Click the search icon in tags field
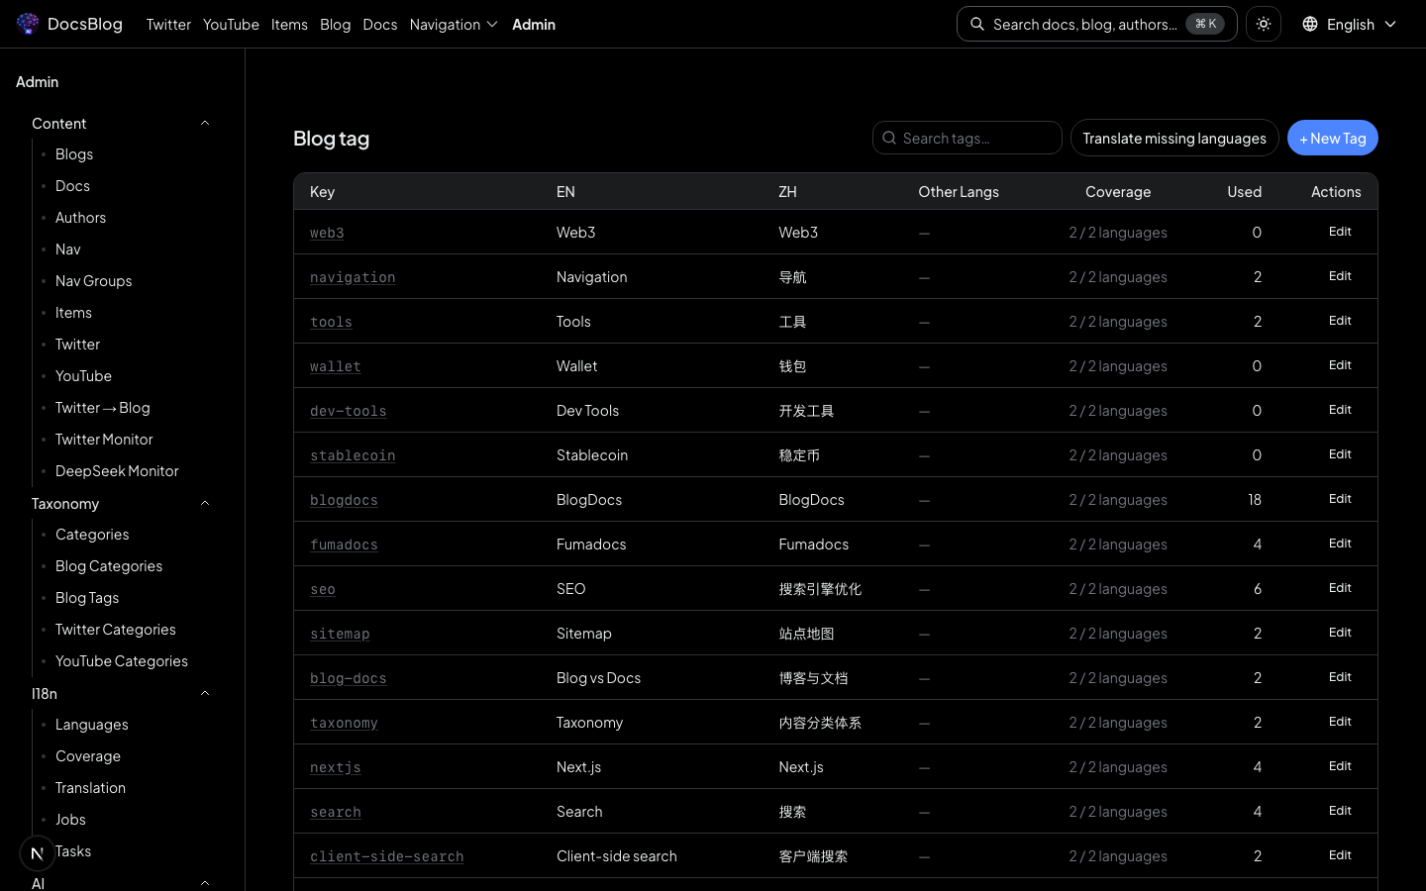The width and height of the screenshot is (1426, 891). [889, 139]
